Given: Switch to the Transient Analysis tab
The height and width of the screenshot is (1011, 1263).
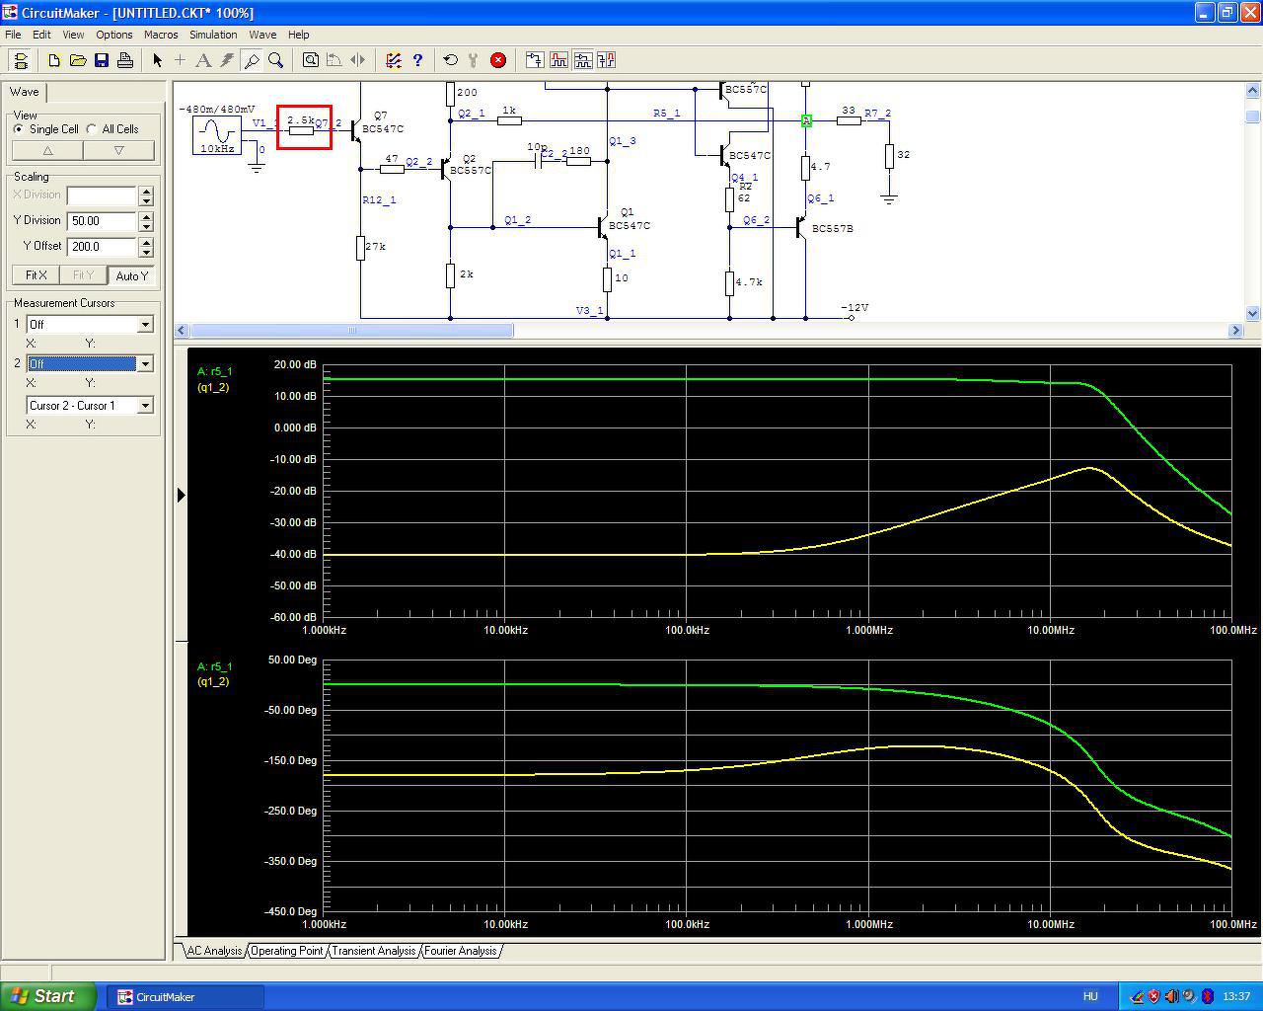Looking at the screenshot, I should click(x=373, y=951).
